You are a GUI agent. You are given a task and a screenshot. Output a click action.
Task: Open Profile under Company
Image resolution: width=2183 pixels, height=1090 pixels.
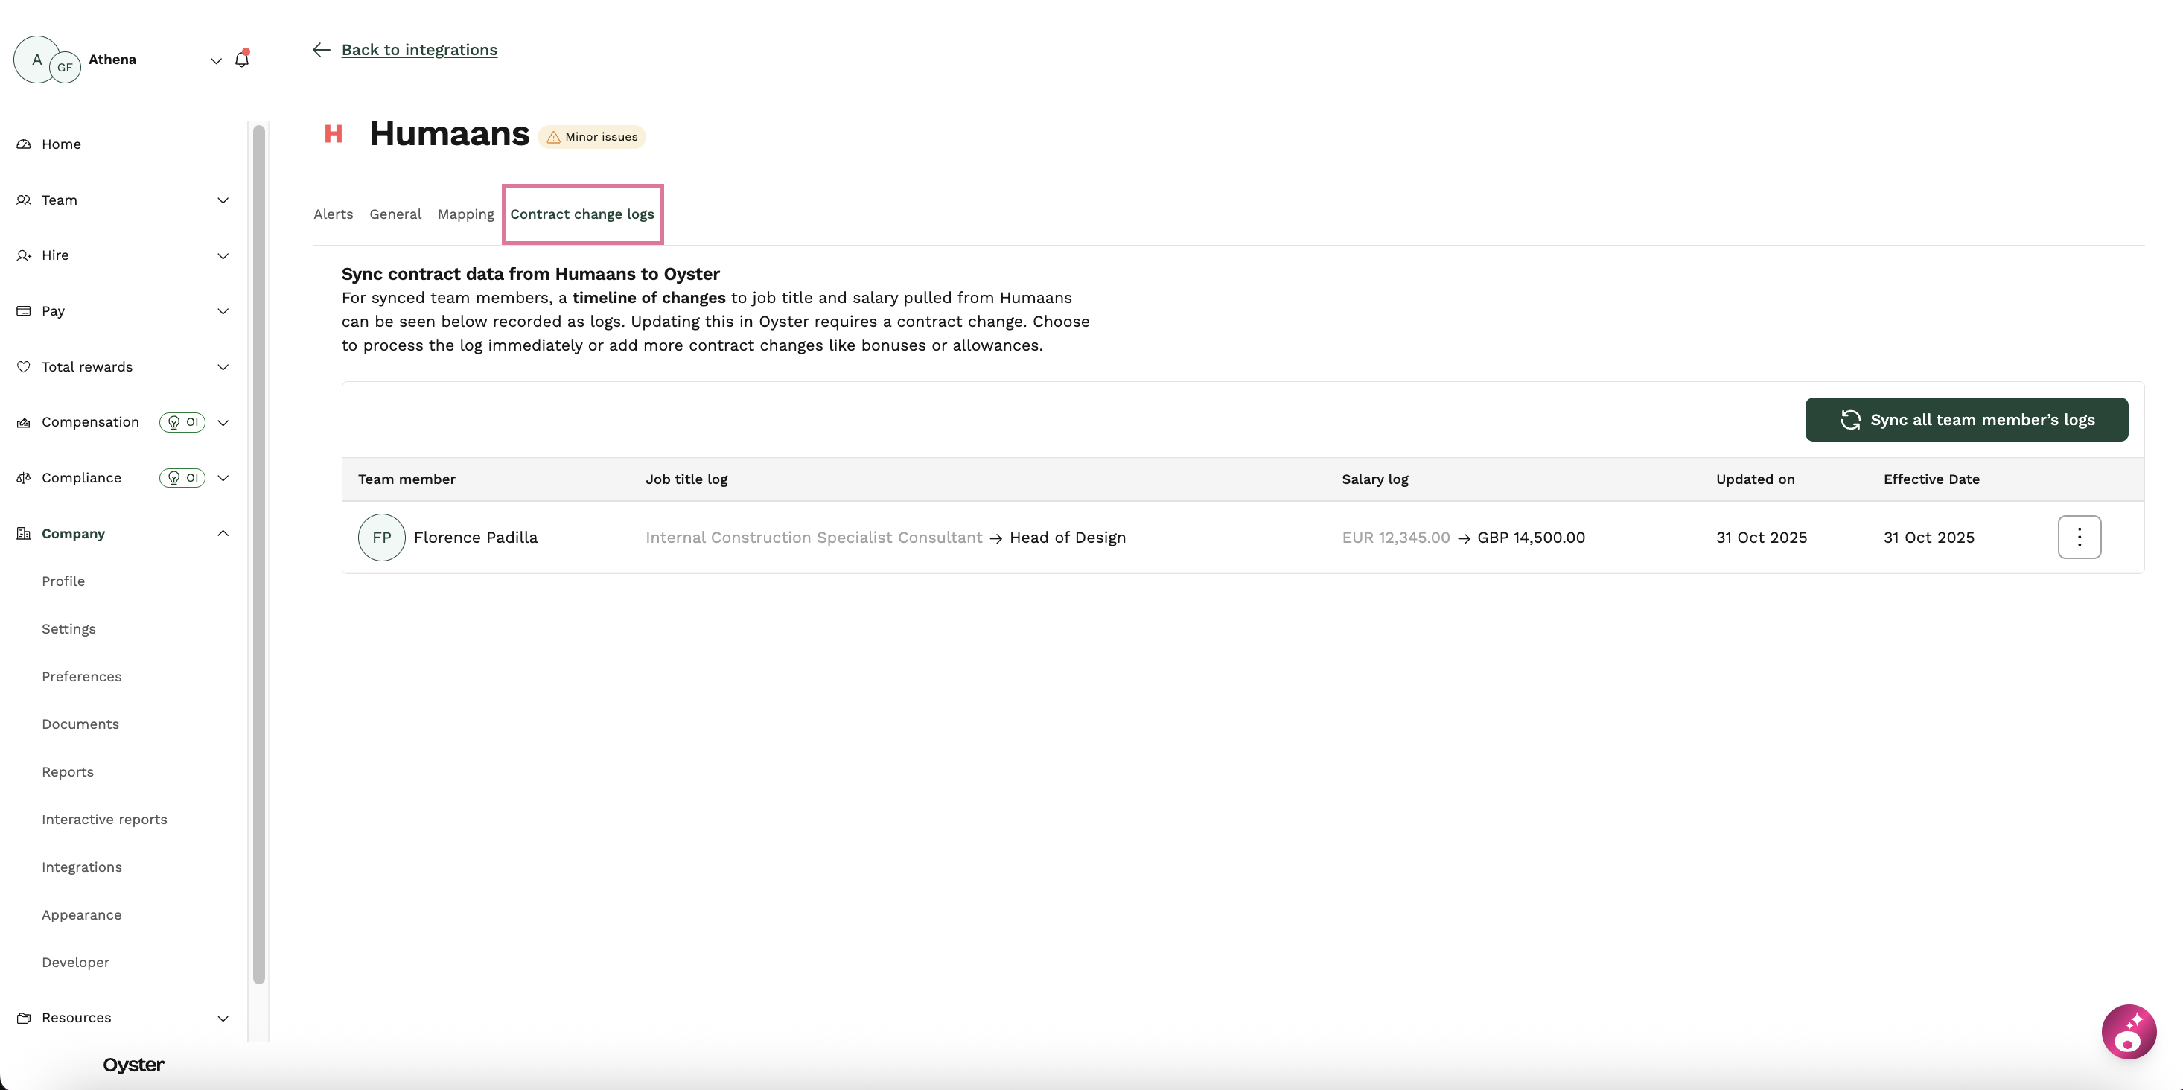pyautogui.click(x=63, y=581)
